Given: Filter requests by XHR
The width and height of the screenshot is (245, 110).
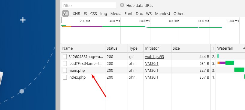Looking at the screenshot, I should click(76, 13).
